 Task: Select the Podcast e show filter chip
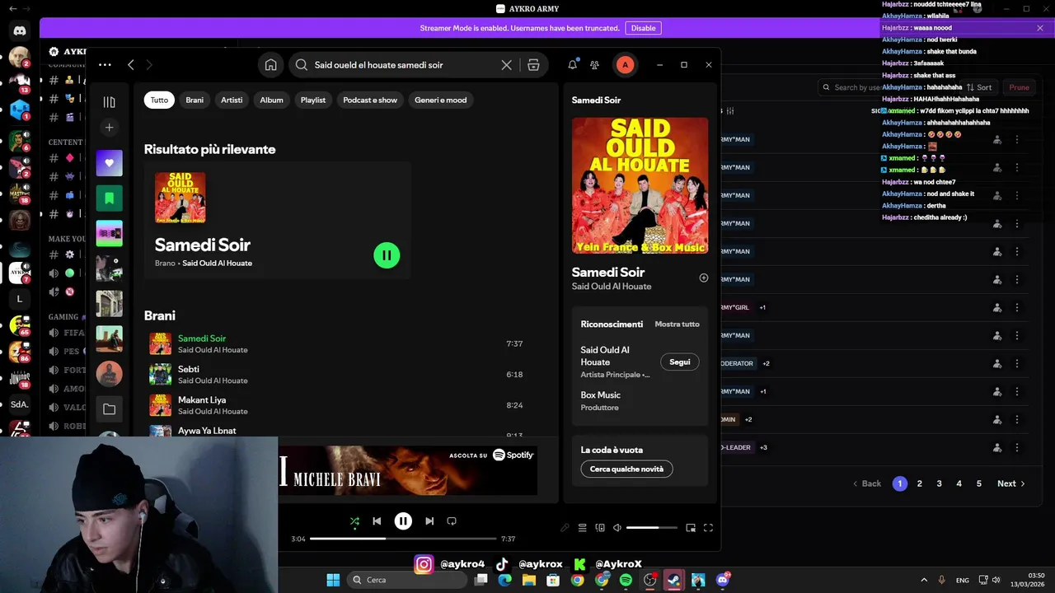pyautogui.click(x=370, y=100)
